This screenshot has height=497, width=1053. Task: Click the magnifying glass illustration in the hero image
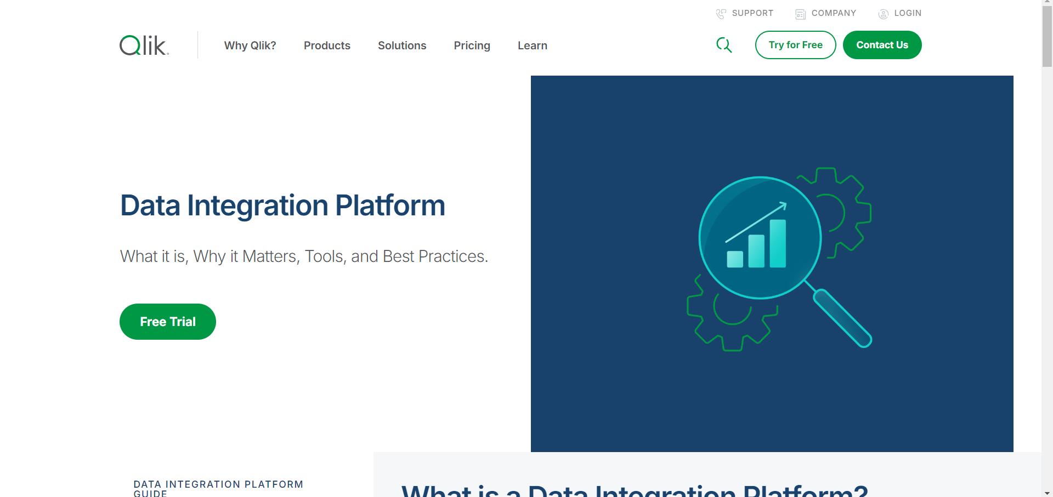click(760, 237)
